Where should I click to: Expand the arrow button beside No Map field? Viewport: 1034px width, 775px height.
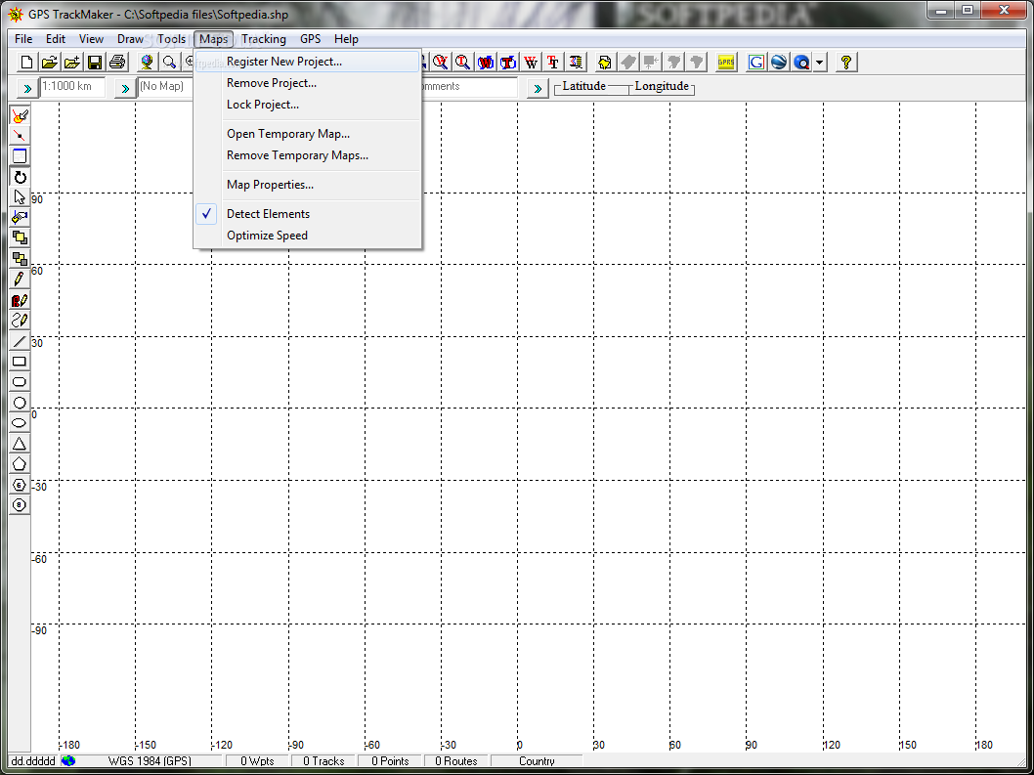click(125, 87)
